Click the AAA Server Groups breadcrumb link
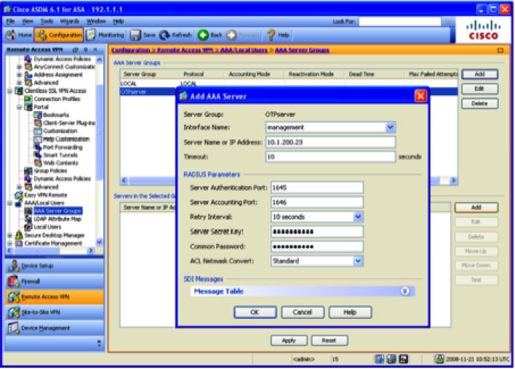Viewport: 515px width, 369px height. (x=302, y=50)
